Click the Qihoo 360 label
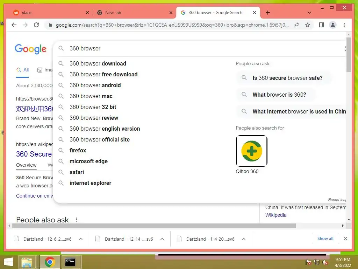This screenshot has height=269, width=358. point(247,171)
